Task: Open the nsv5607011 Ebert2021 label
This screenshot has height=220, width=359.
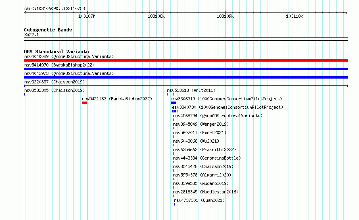Action: [x=200, y=133]
